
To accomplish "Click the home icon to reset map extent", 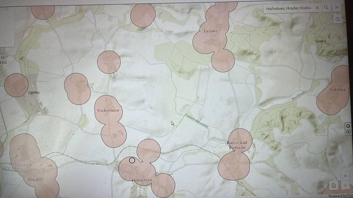I will click(334, 185).
